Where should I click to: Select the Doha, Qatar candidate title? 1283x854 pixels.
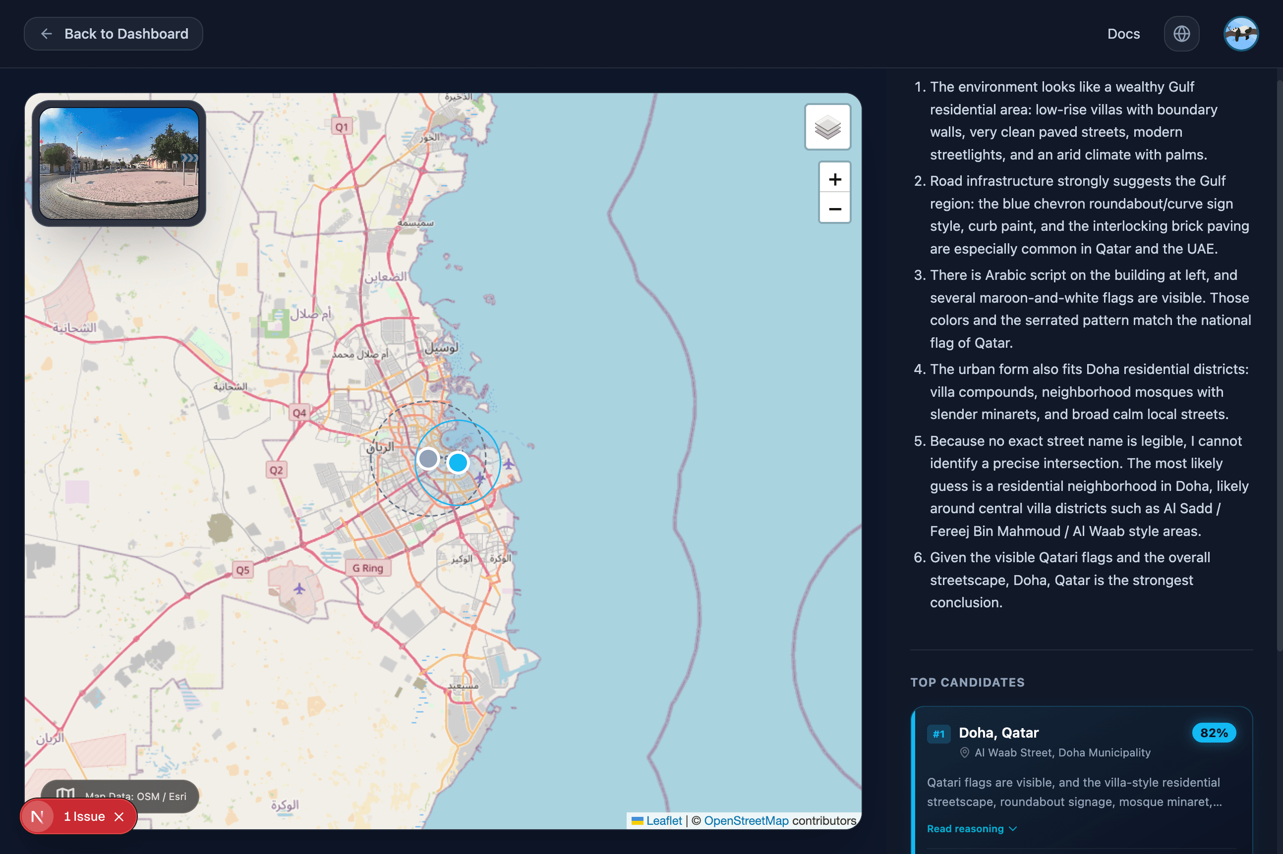coord(998,733)
